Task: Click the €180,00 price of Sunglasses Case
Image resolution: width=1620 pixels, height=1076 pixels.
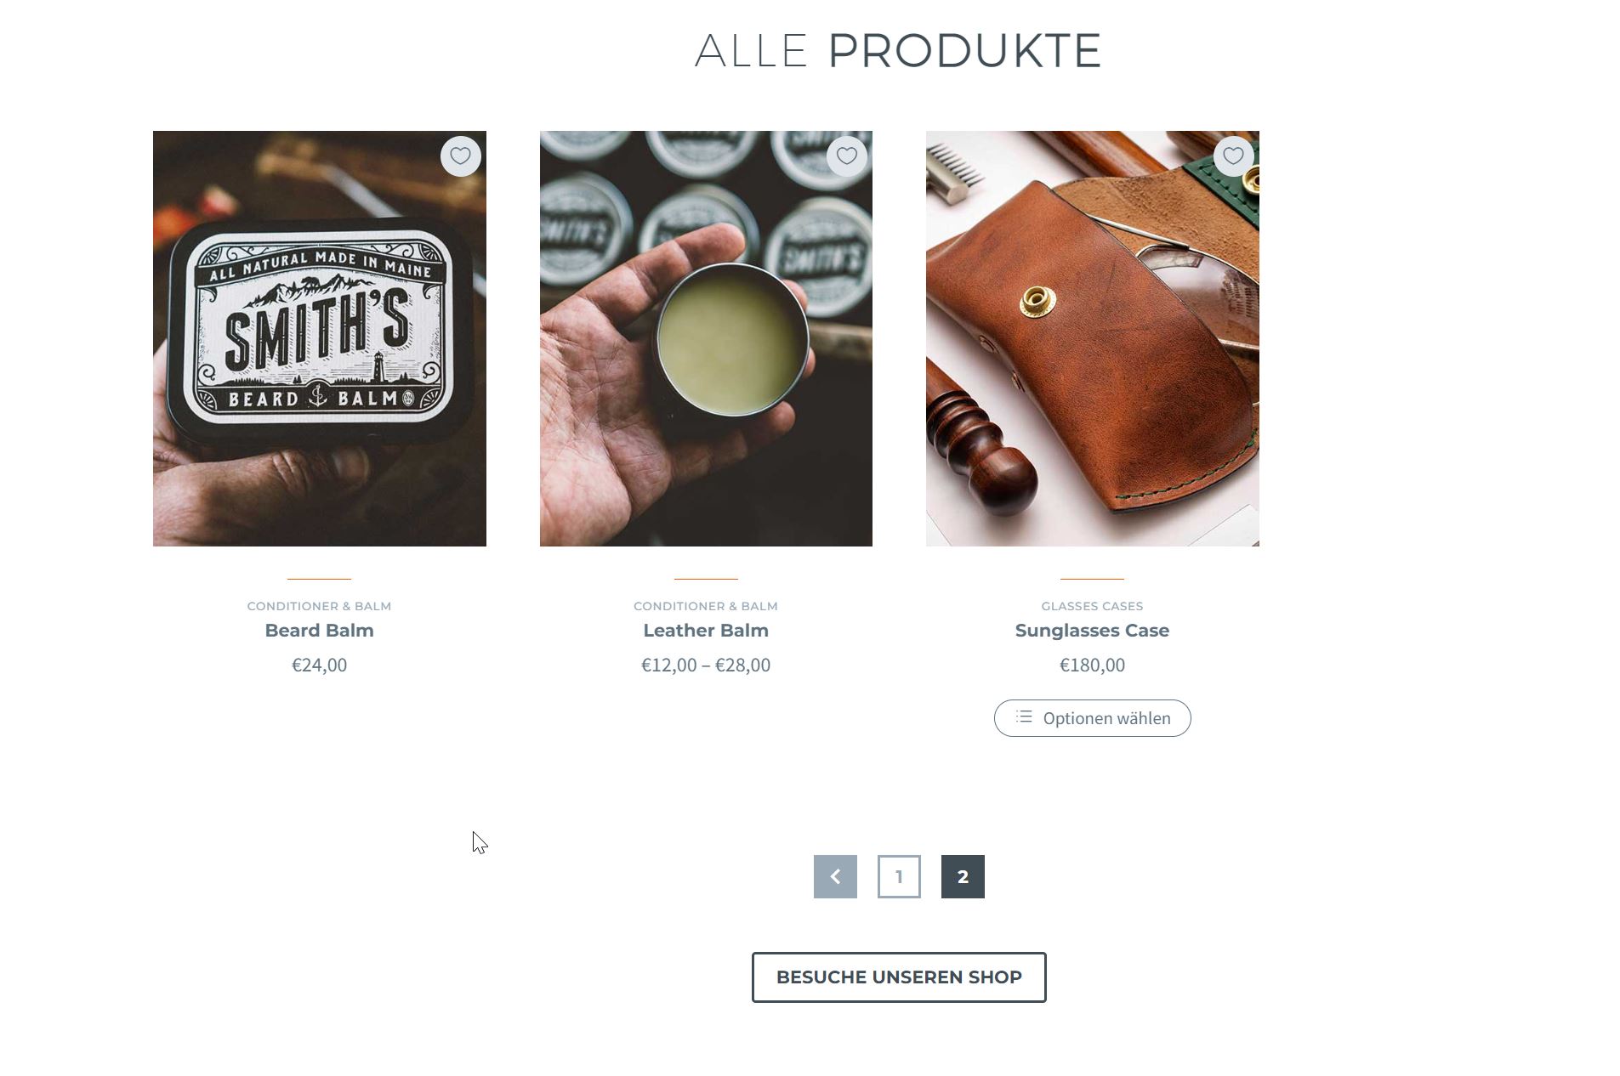Action: point(1092,665)
